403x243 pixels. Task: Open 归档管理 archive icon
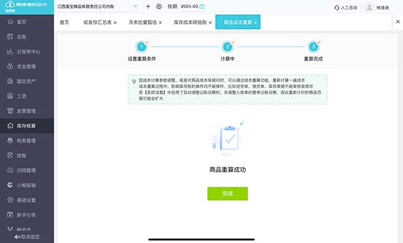[10, 170]
